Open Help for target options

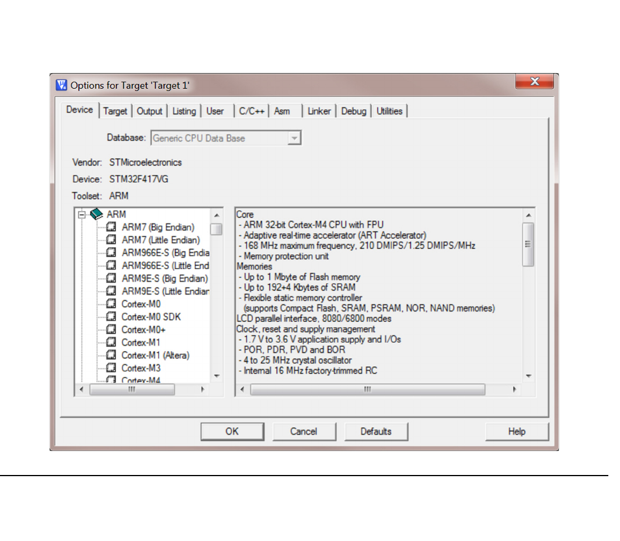pos(517,431)
